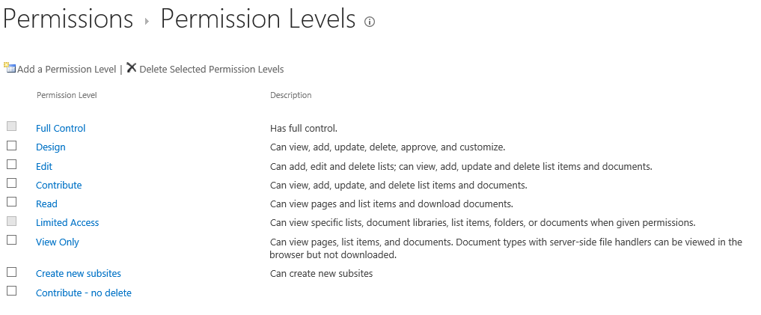Check the Contribute row checkbox
Viewport: 761px width, 315px height.
11,183
